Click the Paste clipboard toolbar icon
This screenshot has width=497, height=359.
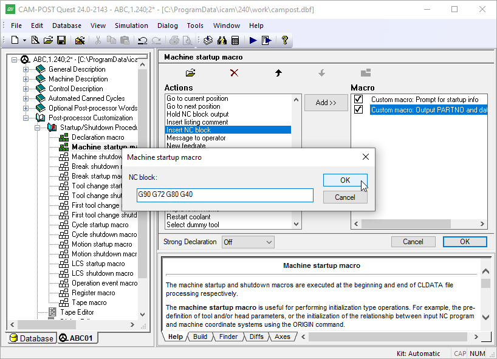pos(125,40)
